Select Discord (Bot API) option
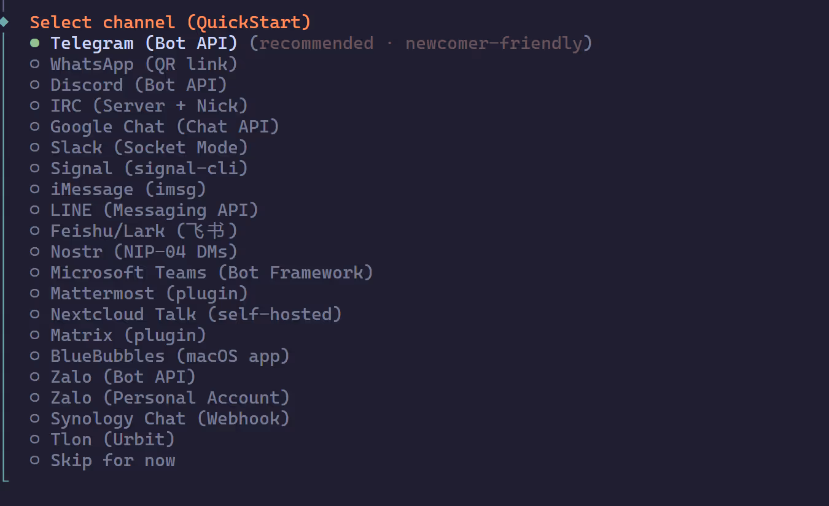This screenshot has width=829, height=506. click(138, 85)
